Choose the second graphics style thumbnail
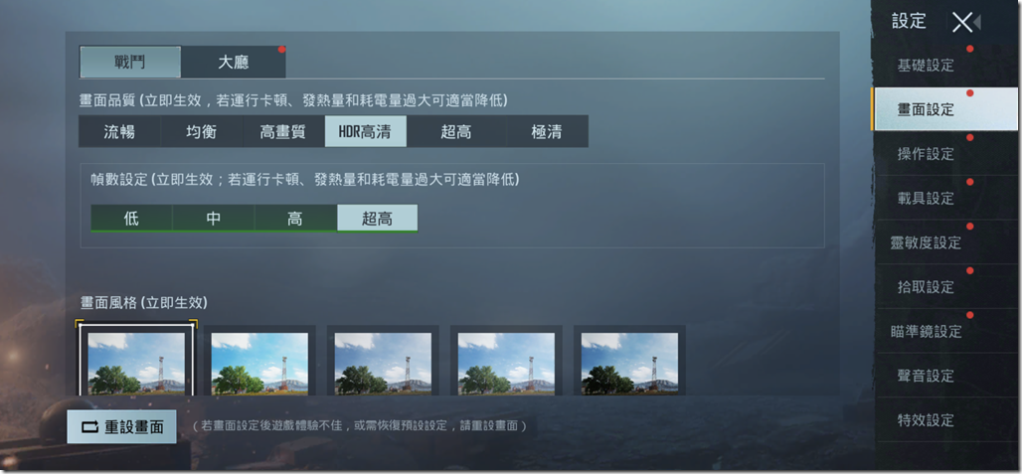The image size is (1022, 474). [259, 362]
